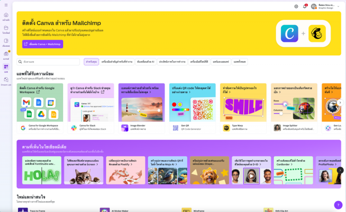Click the Canva + Mailchimp connect button

coord(43,44)
